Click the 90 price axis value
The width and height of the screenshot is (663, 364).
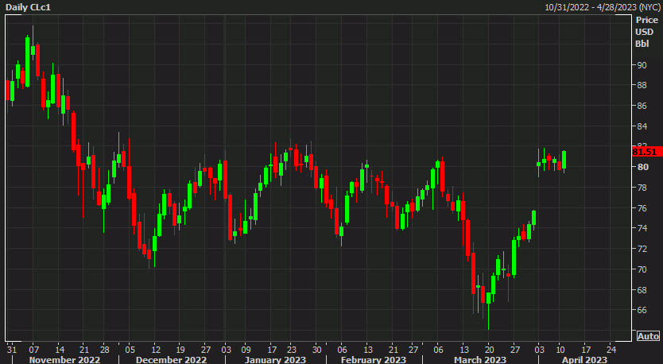pos(642,65)
